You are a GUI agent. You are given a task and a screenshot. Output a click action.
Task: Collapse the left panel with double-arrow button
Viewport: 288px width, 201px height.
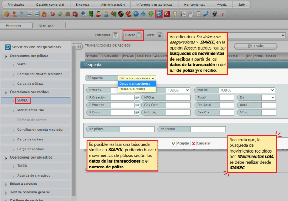(x=79, y=46)
